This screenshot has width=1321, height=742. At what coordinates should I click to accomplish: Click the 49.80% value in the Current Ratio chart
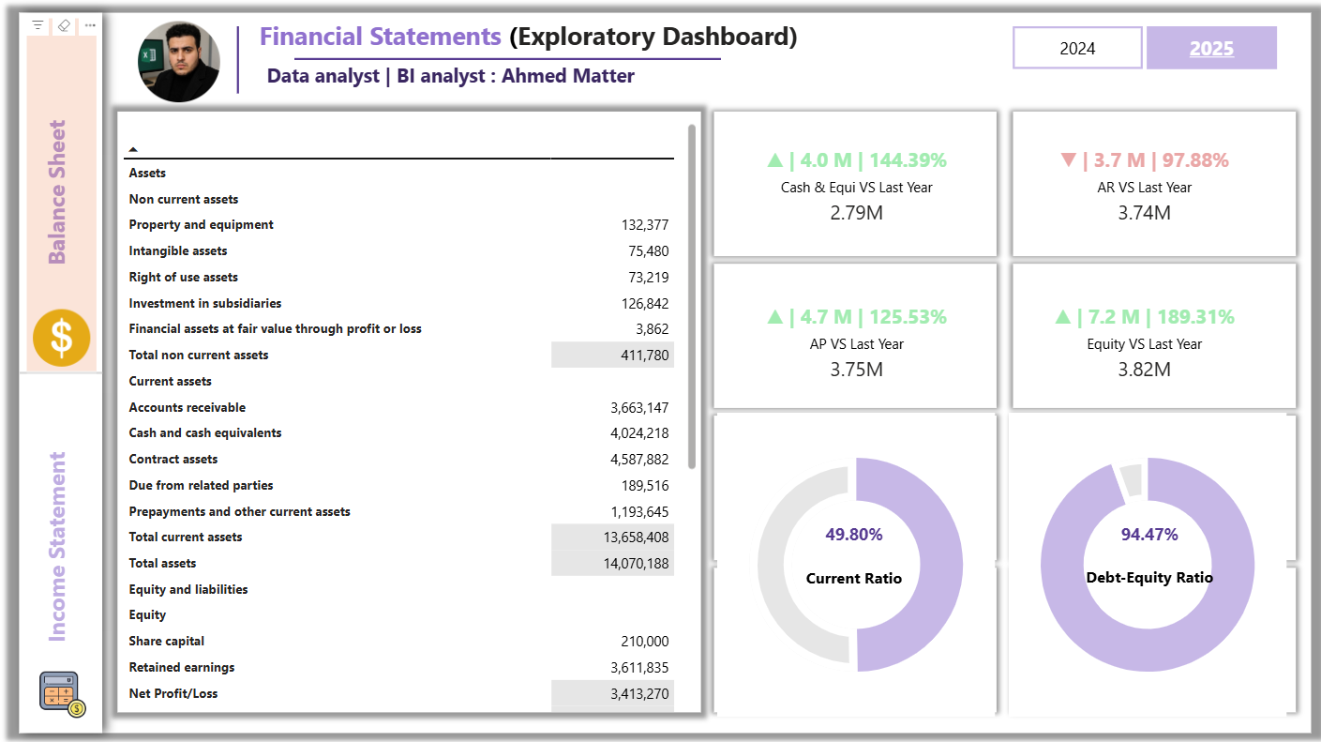point(854,535)
